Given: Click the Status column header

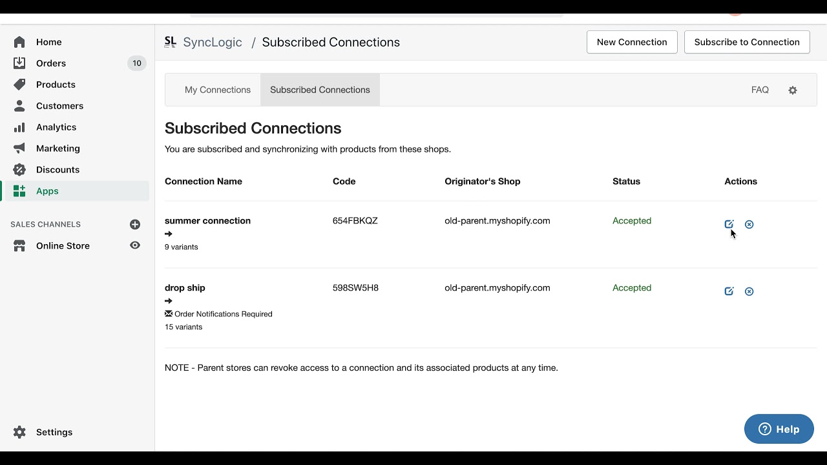Looking at the screenshot, I should click(x=626, y=181).
